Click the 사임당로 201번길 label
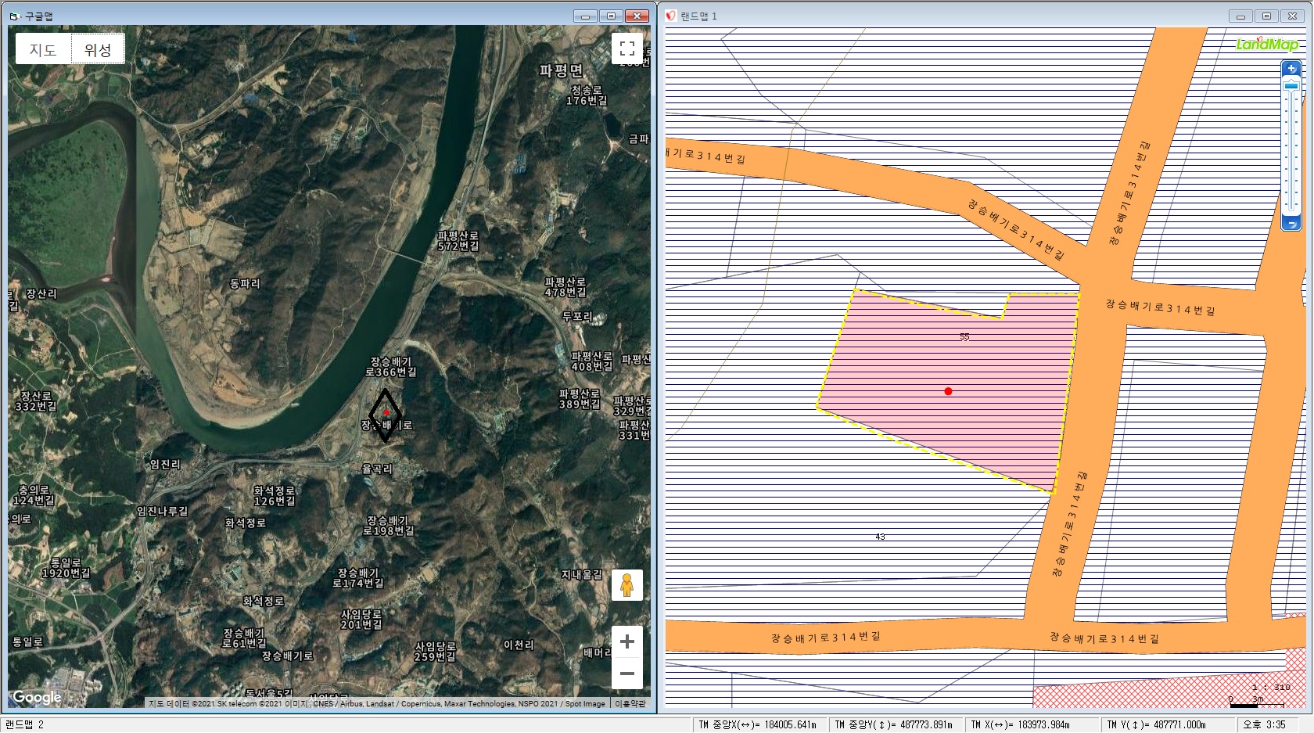This screenshot has height=733, width=1314. click(361, 620)
